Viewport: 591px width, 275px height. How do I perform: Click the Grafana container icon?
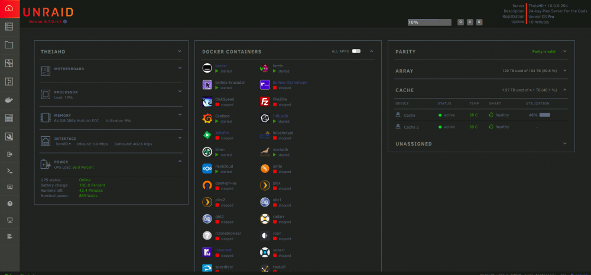(x=207, y=118)
